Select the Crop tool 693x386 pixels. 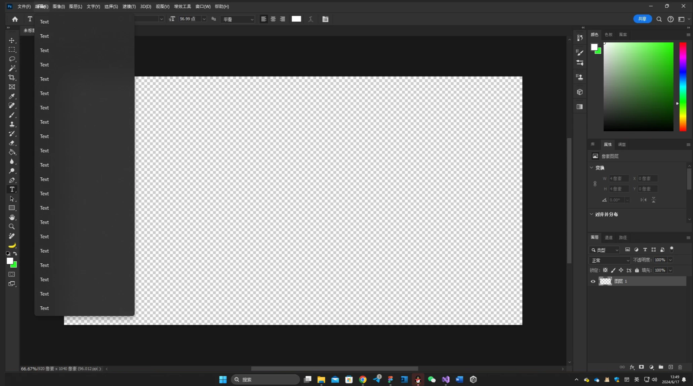point(12,78)
